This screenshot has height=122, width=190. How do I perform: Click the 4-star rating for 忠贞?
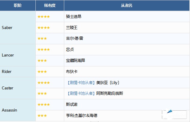[x=44, y=50]
